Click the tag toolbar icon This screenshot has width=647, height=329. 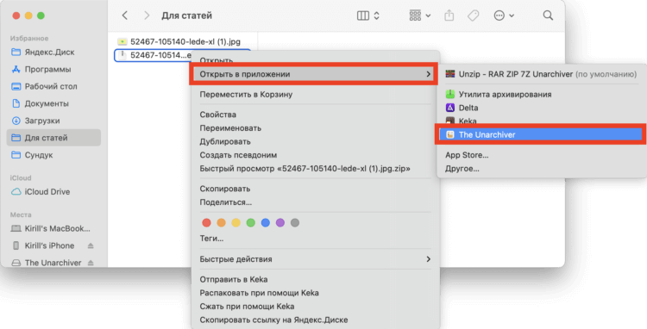click(473, 16)
